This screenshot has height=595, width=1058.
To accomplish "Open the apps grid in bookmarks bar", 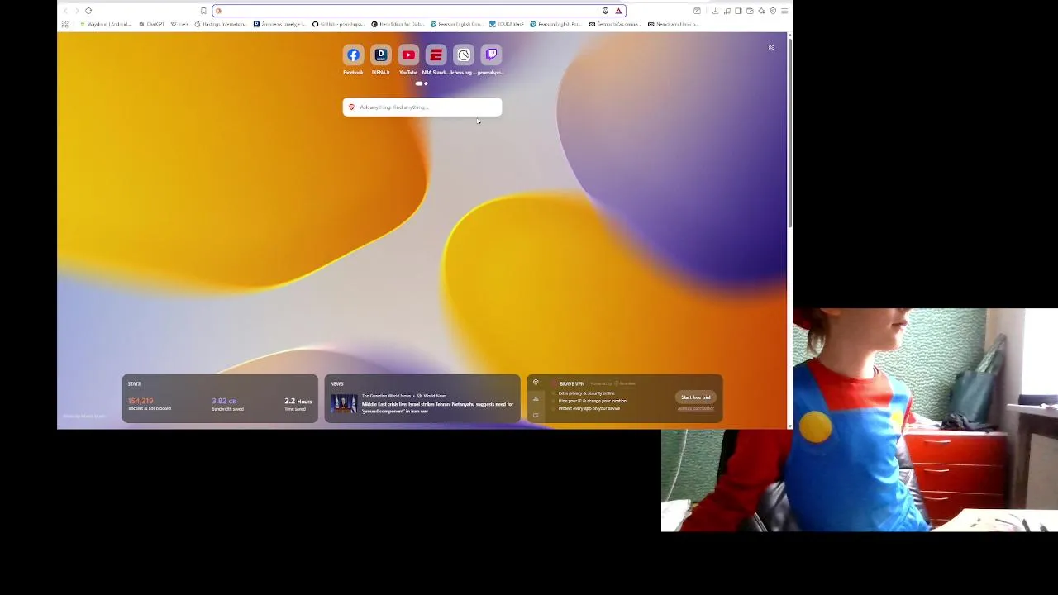I will pos(64,24).
